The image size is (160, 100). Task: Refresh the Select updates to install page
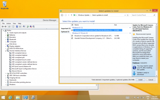pyautogui.click(x=128, y=15)
